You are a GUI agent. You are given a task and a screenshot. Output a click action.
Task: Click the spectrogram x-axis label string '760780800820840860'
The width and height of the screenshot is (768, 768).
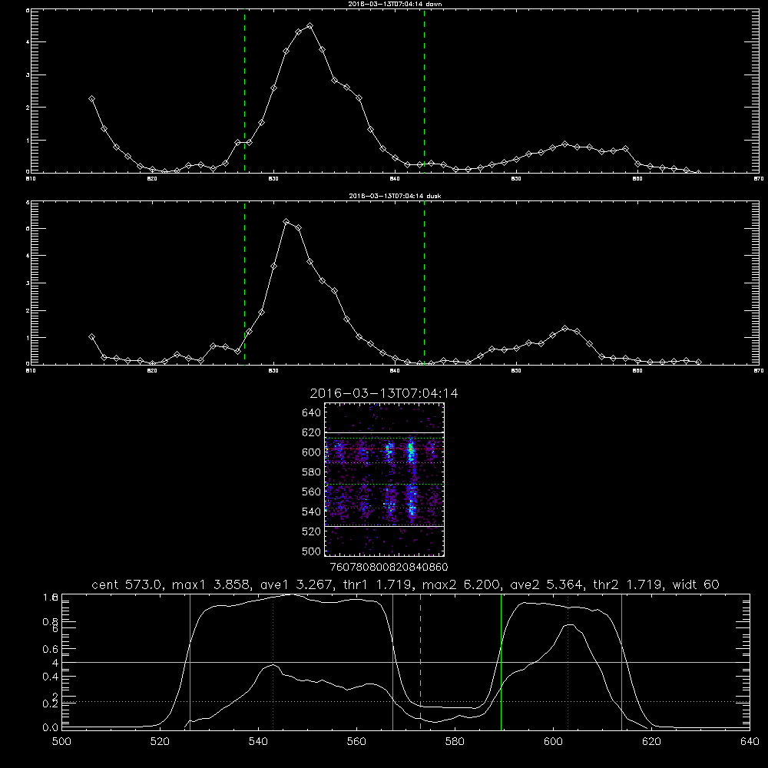[x=389, y=568]
